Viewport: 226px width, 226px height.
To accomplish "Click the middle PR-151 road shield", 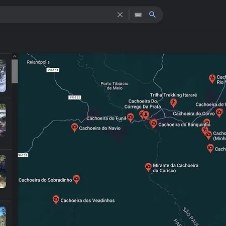I will click(75, 97).
